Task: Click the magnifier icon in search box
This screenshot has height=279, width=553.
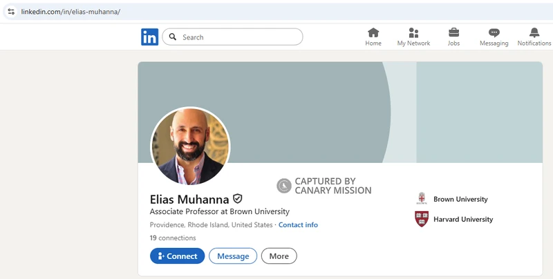Action: tap(172, 37)
